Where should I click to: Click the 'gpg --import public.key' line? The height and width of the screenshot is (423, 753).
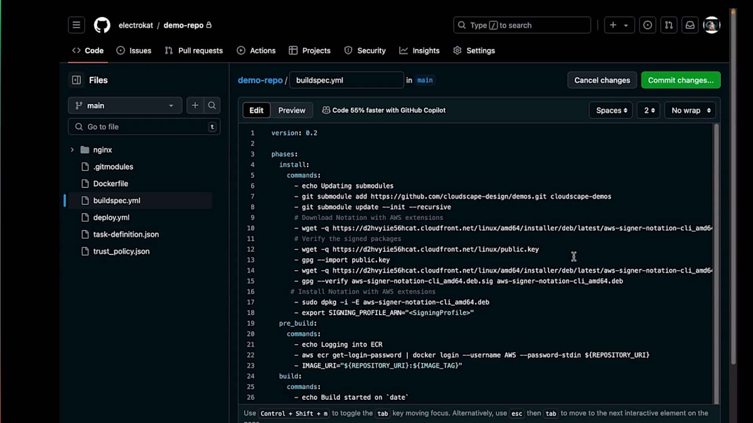342,260
